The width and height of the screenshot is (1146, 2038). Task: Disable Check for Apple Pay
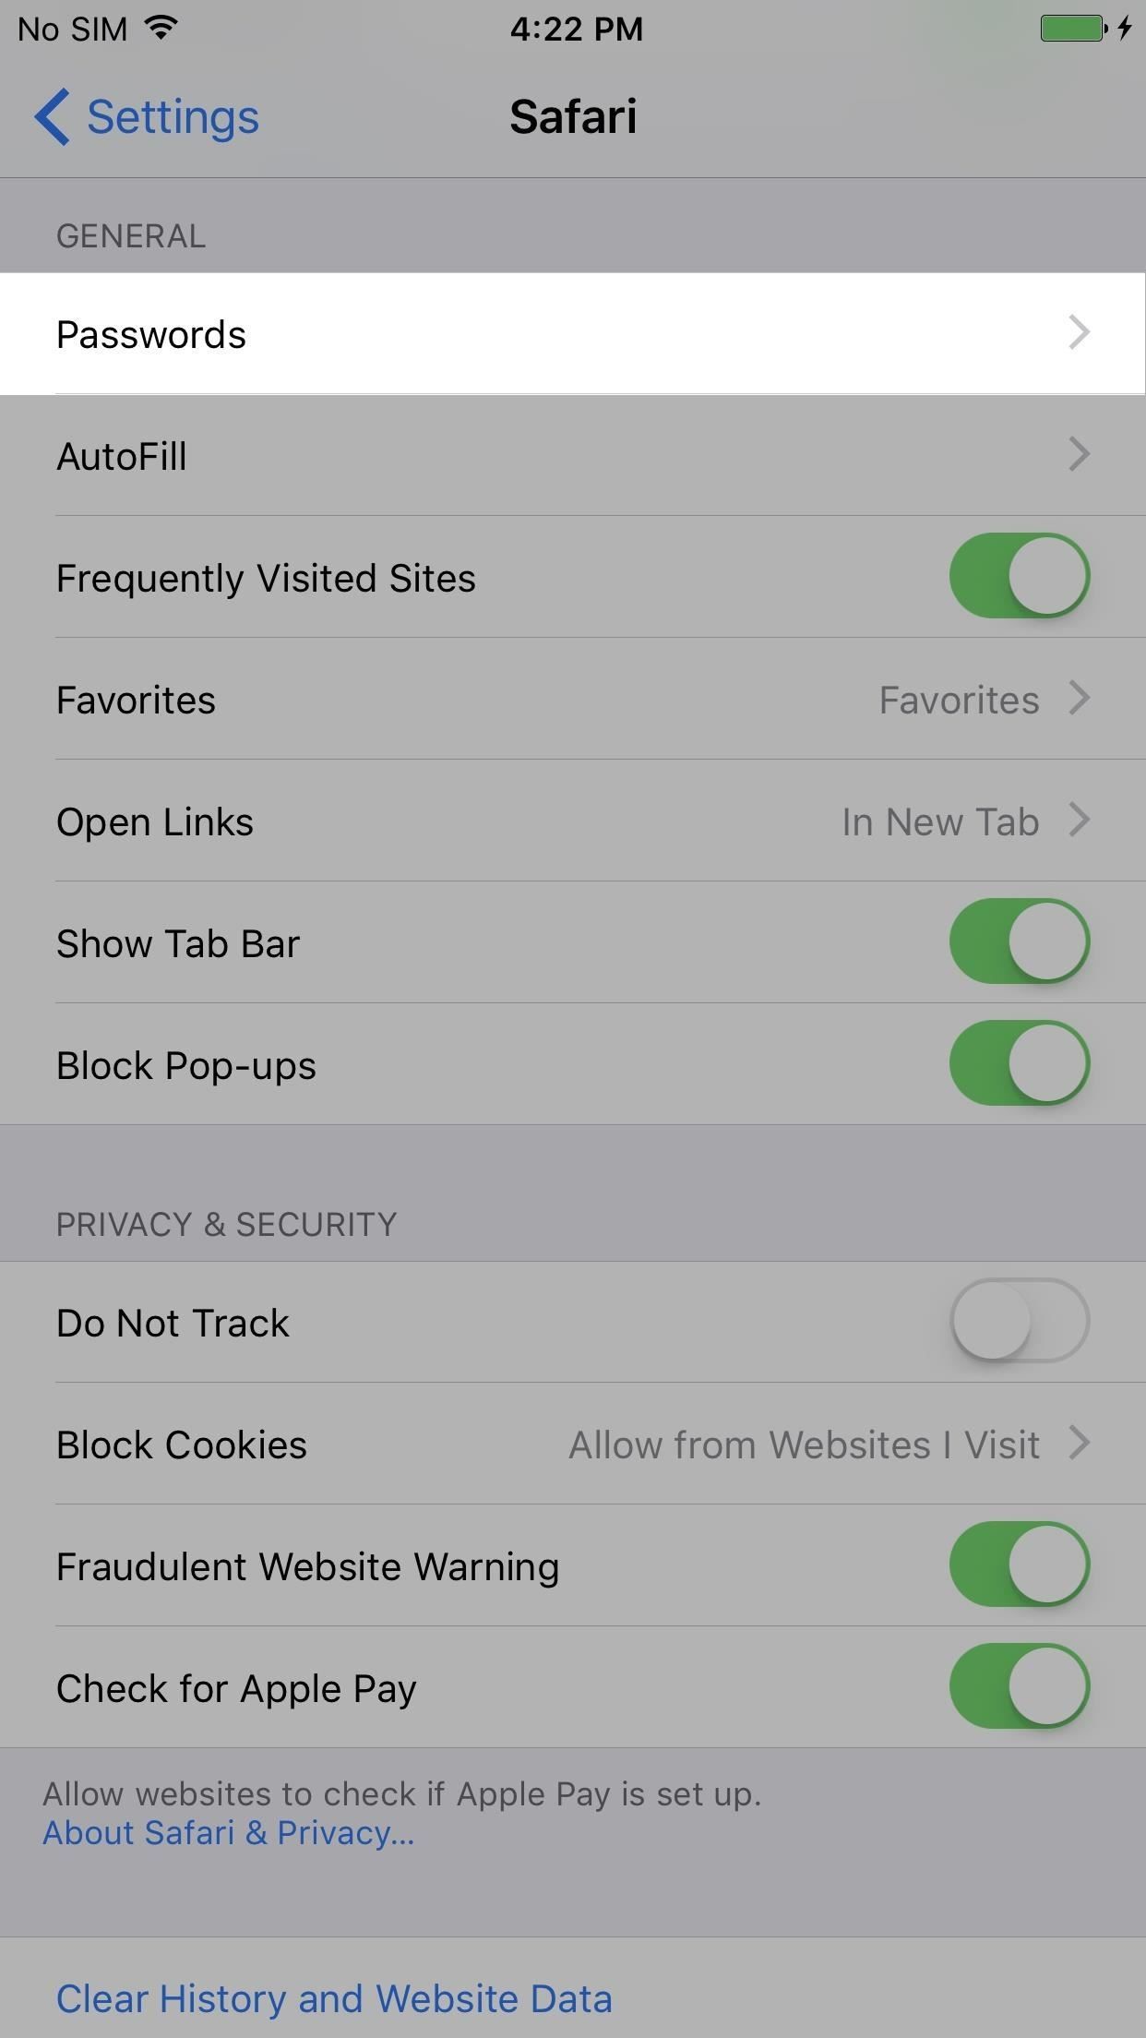click(1020, 1687)
